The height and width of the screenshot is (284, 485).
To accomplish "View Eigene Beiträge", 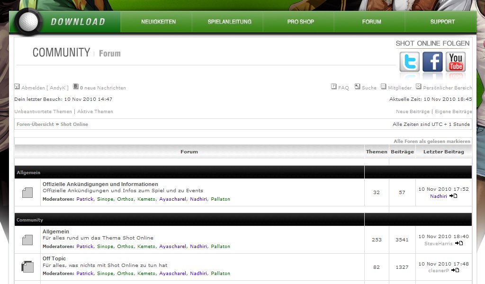I will point(453,112).
